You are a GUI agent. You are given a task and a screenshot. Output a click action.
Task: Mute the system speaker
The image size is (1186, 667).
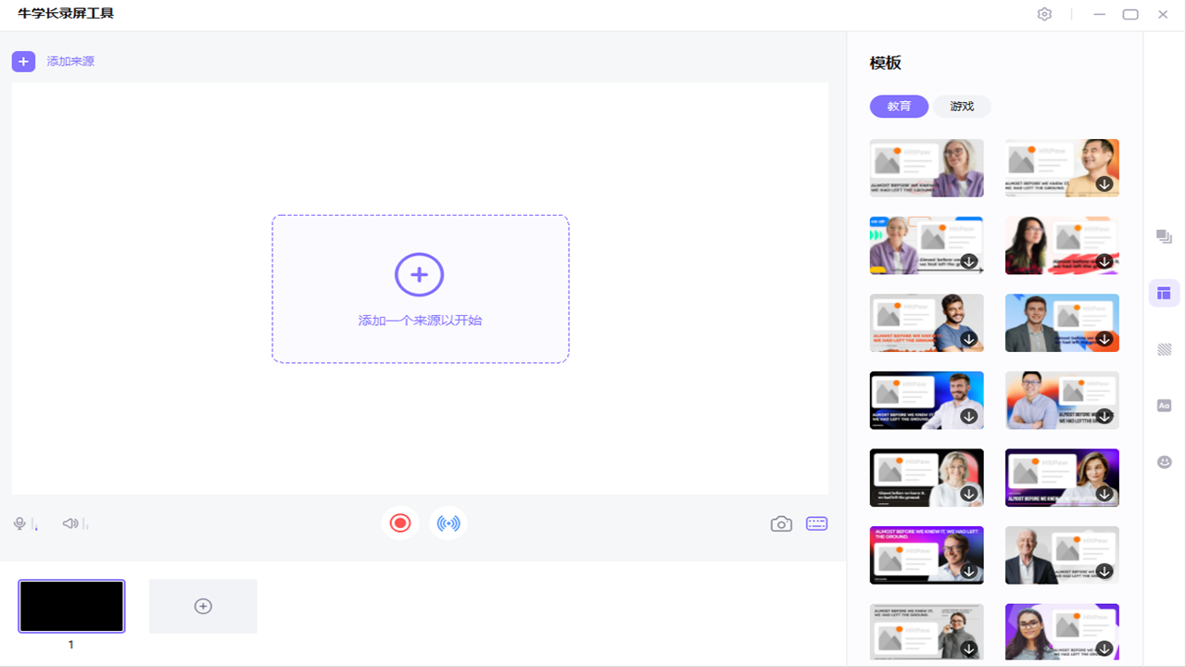coord(69,522)
